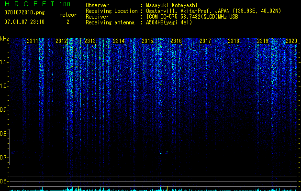301x191 pixels.
Task: Click the 2314 time marker
Action: click(119, 41)
